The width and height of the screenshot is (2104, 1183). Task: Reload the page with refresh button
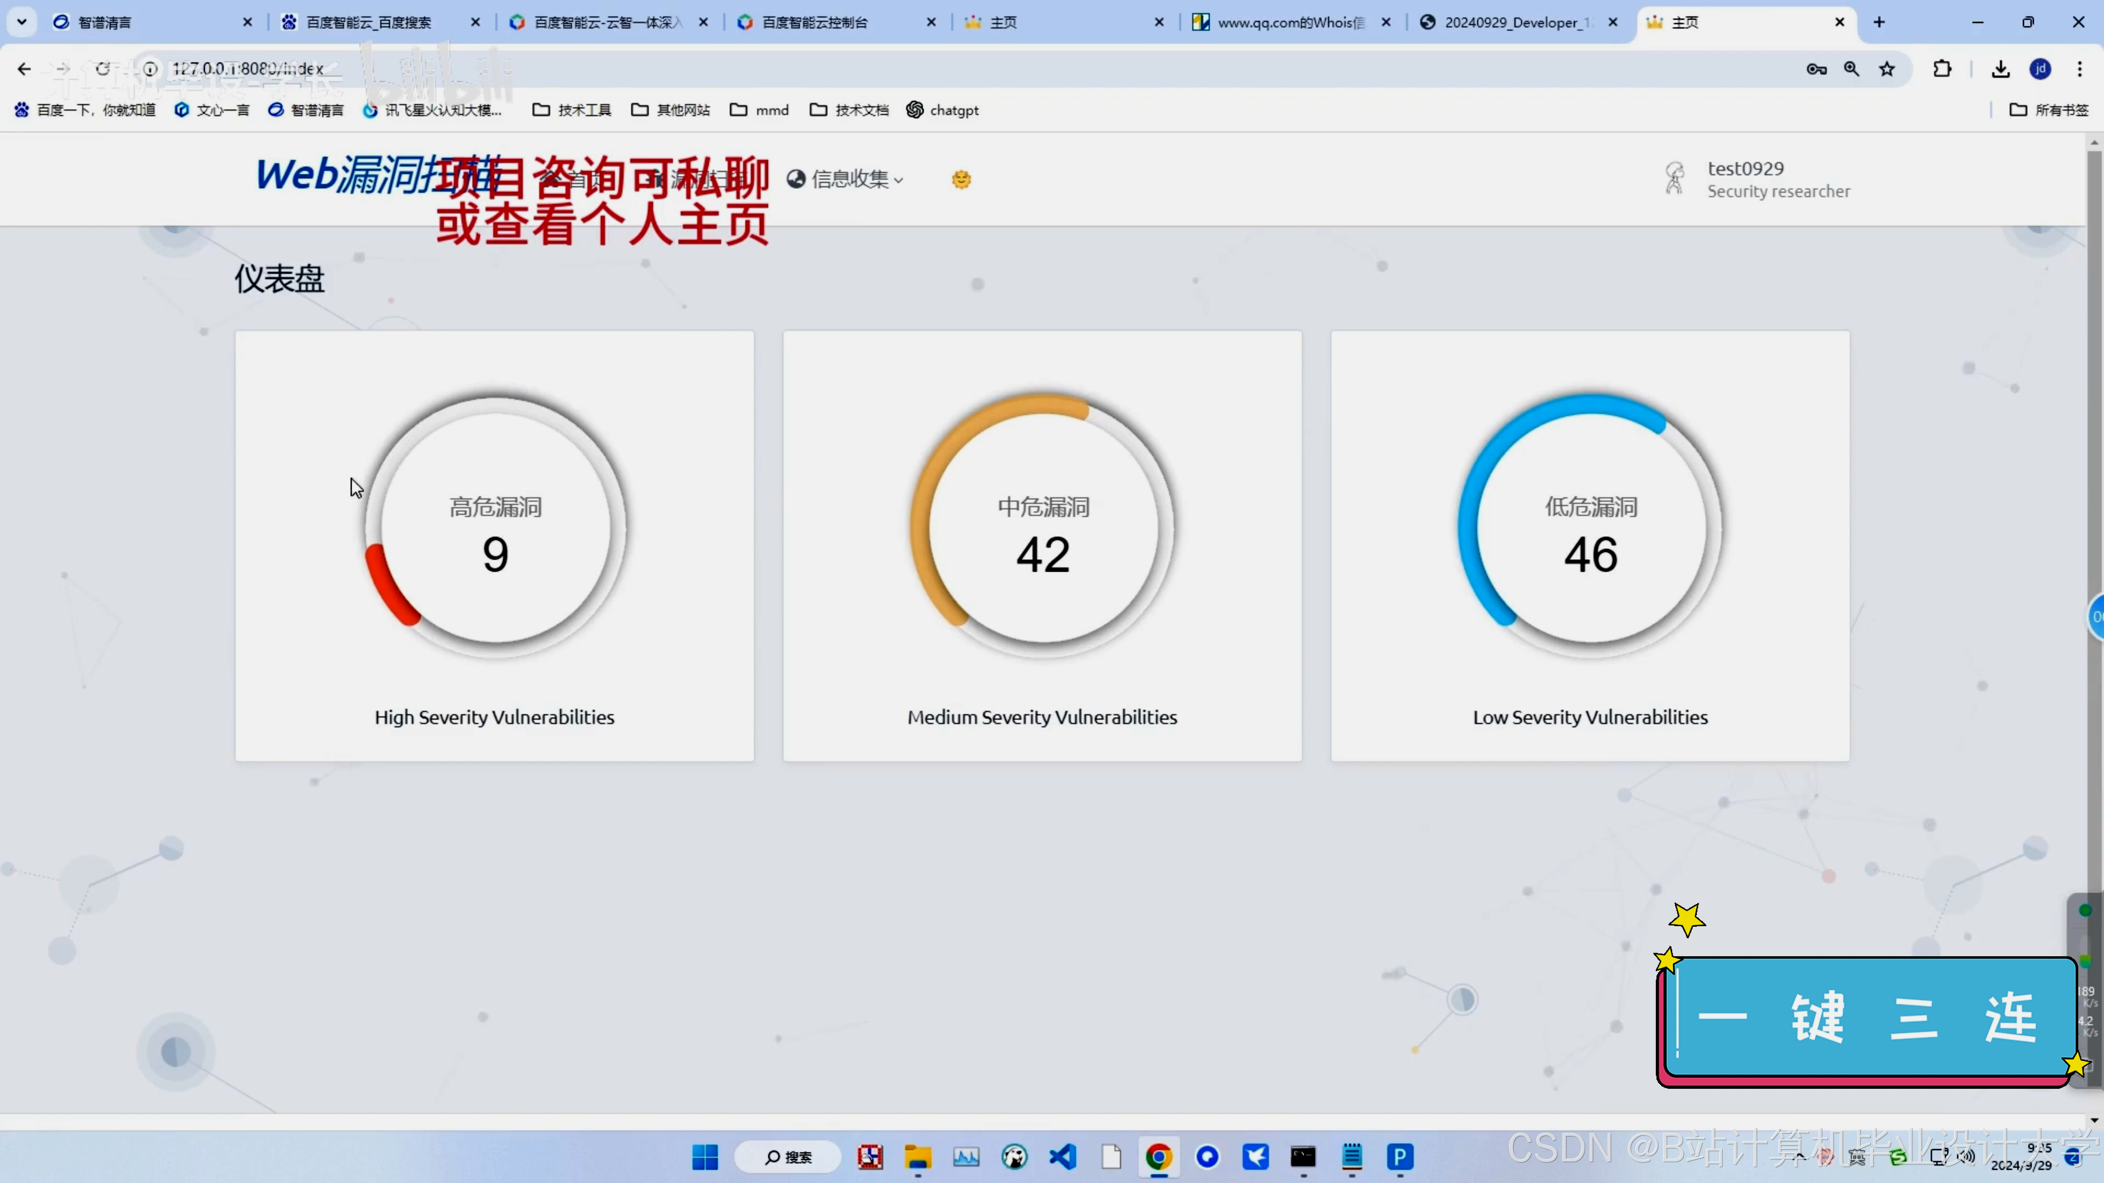pyautogui.click(x=103, y=70)
